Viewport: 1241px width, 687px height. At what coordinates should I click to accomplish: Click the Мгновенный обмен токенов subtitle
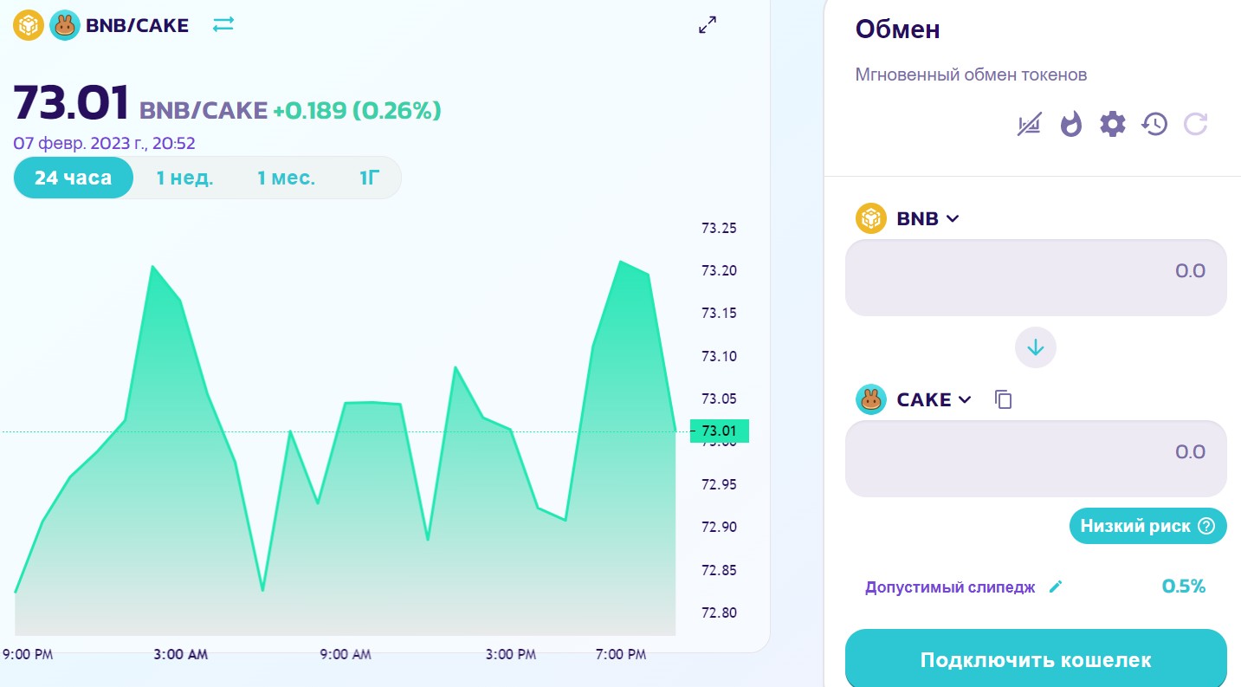point(971,75)
